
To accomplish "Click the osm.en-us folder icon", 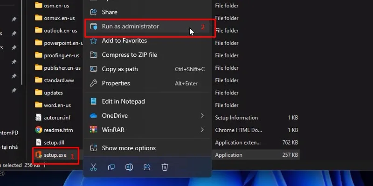I will pos(39,6).
